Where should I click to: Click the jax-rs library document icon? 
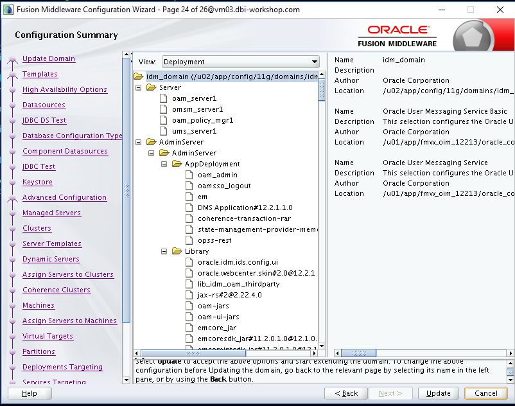tap(189, 295)
